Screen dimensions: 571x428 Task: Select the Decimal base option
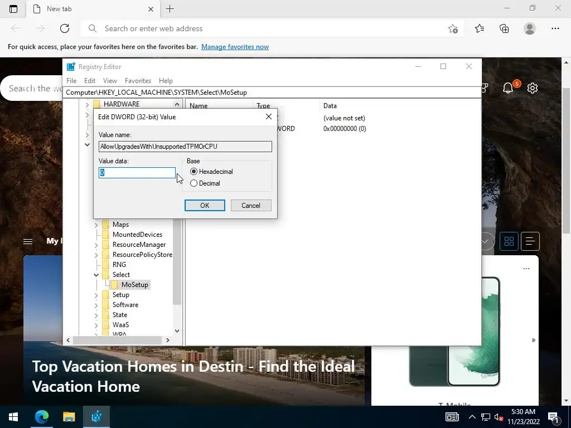tap(205, 183)
